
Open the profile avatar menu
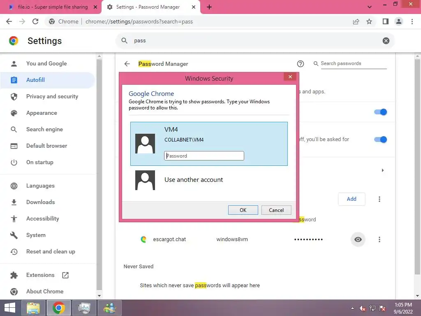tap(399, 21)
